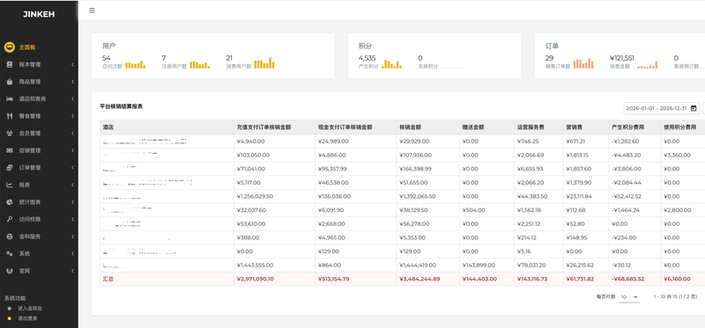Click the 访问权限 key icon
705x328 pixels.
(10, 220)
